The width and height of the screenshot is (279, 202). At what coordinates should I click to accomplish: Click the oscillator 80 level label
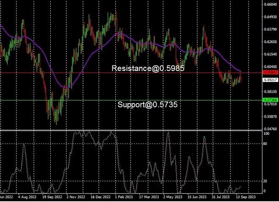[265, 144]
